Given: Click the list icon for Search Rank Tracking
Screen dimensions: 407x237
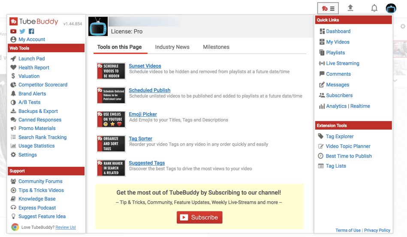Looking at the screenshot, I should click(x=13, y=137).
